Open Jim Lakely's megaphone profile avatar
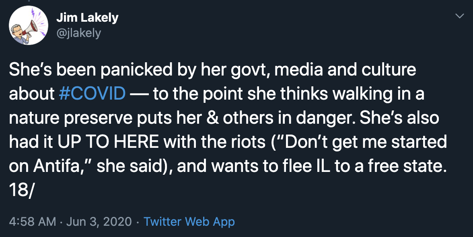Viewport: 473px width, 237px height. click(x=29, y=25)
